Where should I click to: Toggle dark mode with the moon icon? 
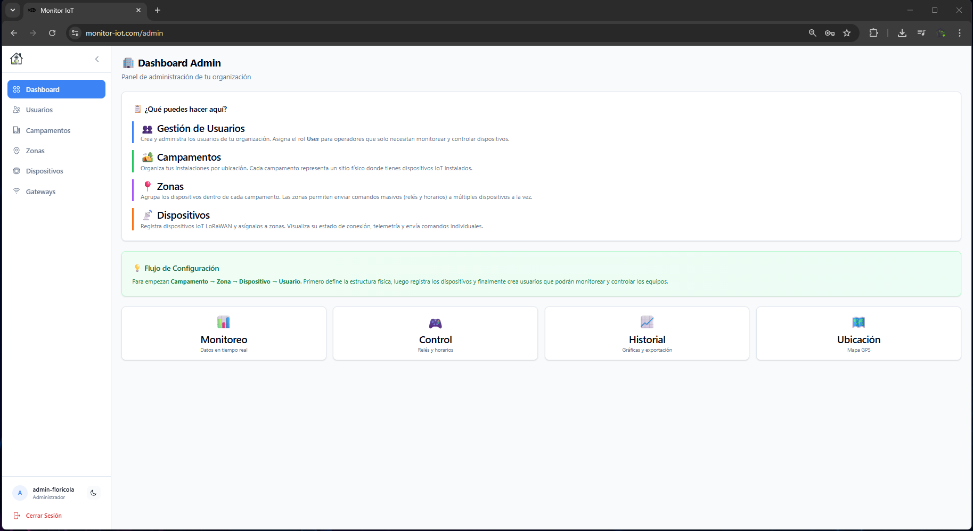point(93,493)
